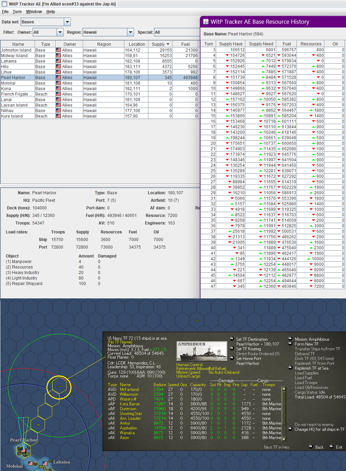Click the WitP Tracker AE title bar icon

pyautogui.click(x=4, y=4)
